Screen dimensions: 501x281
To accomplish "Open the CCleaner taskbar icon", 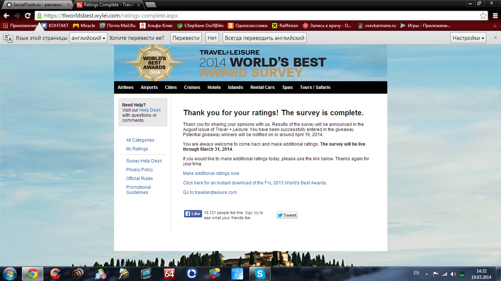I will [x=55, y=274].
